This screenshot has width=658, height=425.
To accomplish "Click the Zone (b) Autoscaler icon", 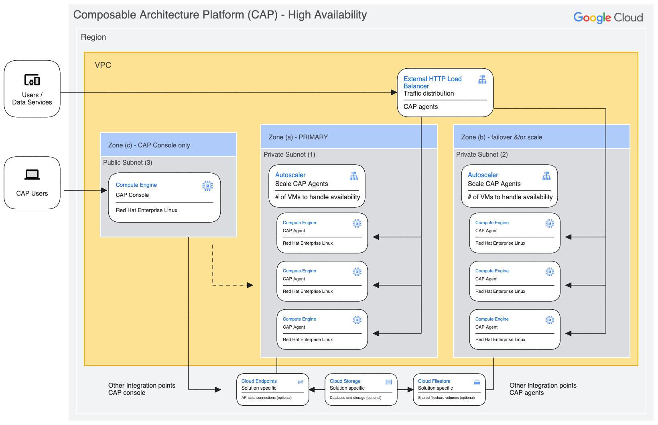I will coord(546,176).
